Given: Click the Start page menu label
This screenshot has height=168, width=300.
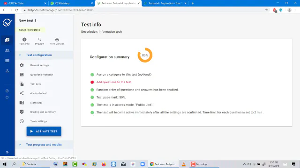Looking at the screenshot, I should [x=36, y=103].
